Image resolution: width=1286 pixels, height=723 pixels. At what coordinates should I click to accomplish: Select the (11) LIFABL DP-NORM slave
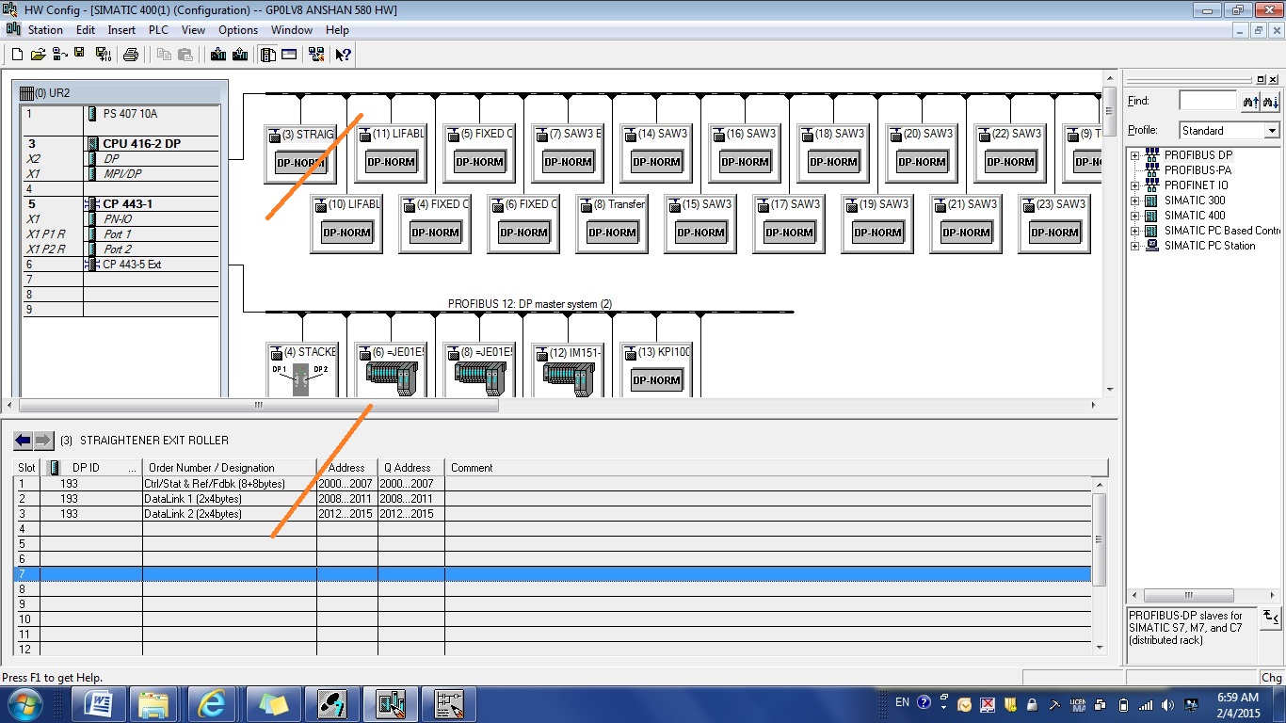[390, 153]
